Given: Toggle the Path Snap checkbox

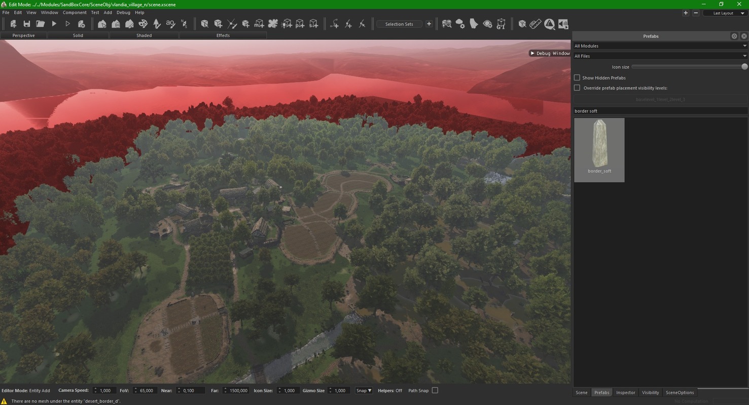Looking at the screenshot, I should (x=435, y=390).
